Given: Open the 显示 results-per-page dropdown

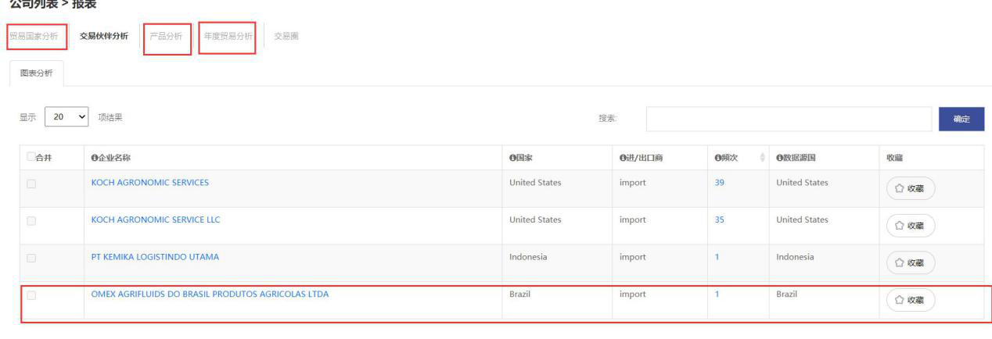Looking at the screenshot, I should (66, 118).
